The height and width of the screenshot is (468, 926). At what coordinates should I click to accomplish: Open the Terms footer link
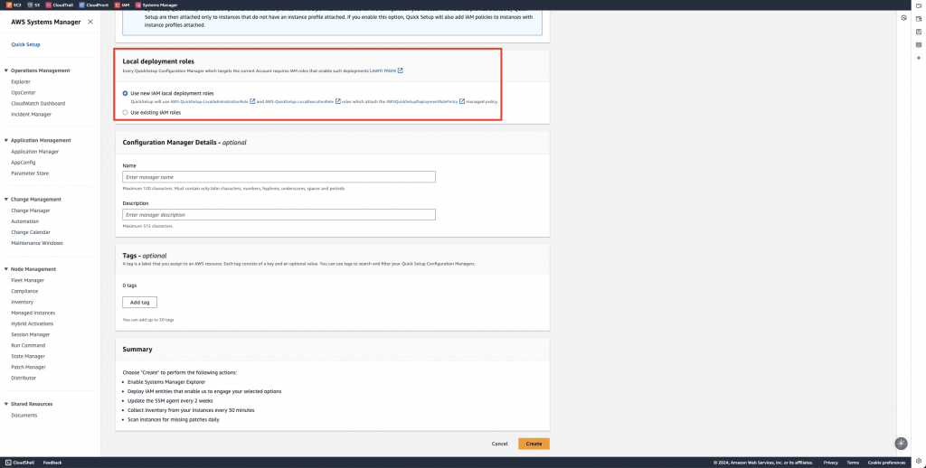(x=853, y=463)
